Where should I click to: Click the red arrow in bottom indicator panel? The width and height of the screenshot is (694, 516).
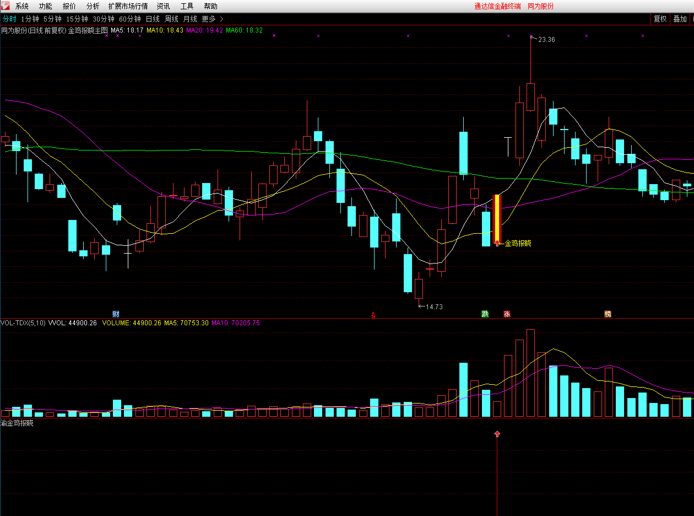click(497, 434)
